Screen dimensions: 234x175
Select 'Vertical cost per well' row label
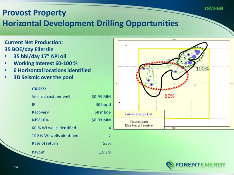tap(51, 97)
